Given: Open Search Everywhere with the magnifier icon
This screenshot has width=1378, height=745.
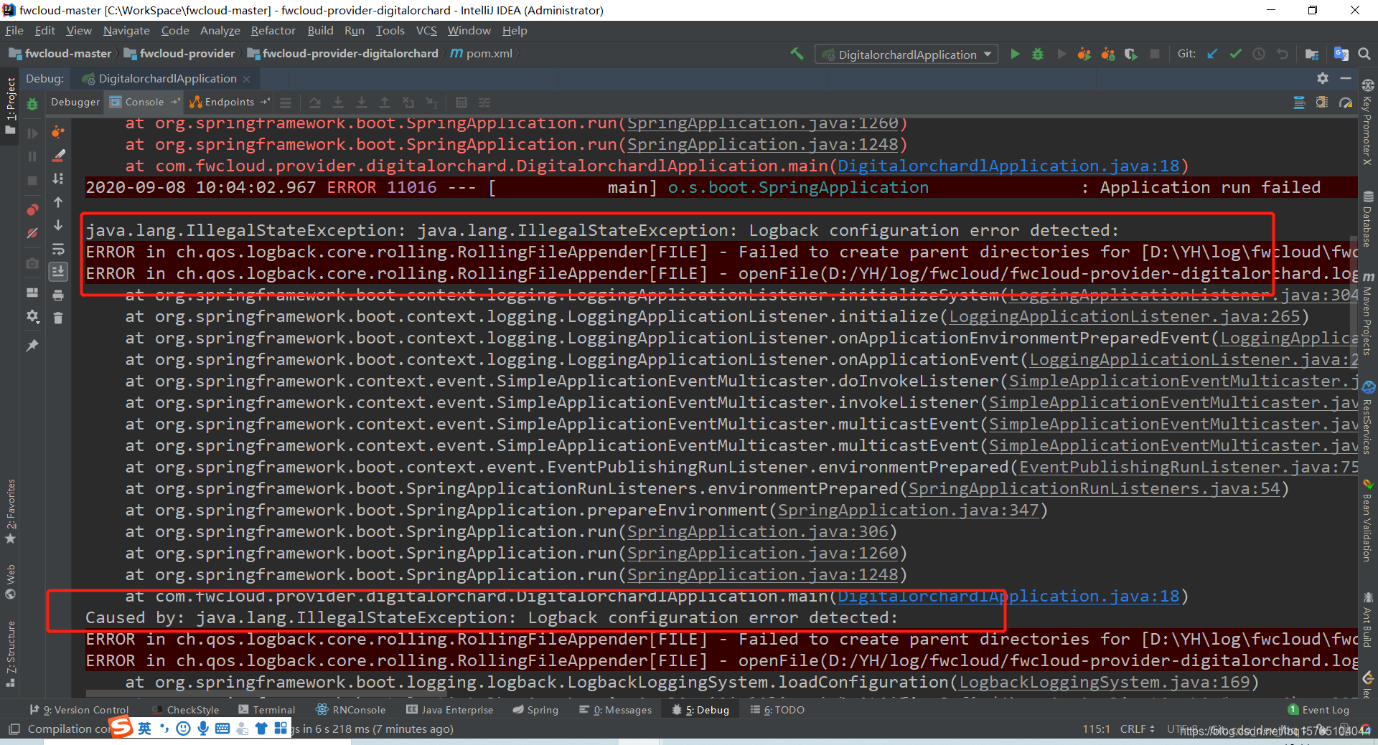Looking at the screenshot, I should point(1363,54).
